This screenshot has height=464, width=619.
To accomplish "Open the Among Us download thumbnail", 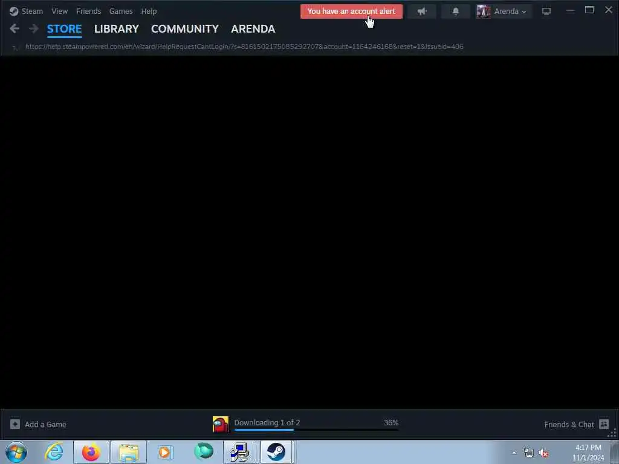I will click(x=220, y=424).
